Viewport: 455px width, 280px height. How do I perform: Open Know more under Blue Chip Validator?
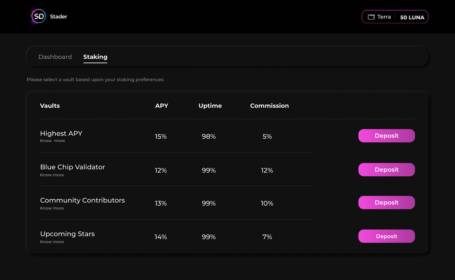[52, 175]
